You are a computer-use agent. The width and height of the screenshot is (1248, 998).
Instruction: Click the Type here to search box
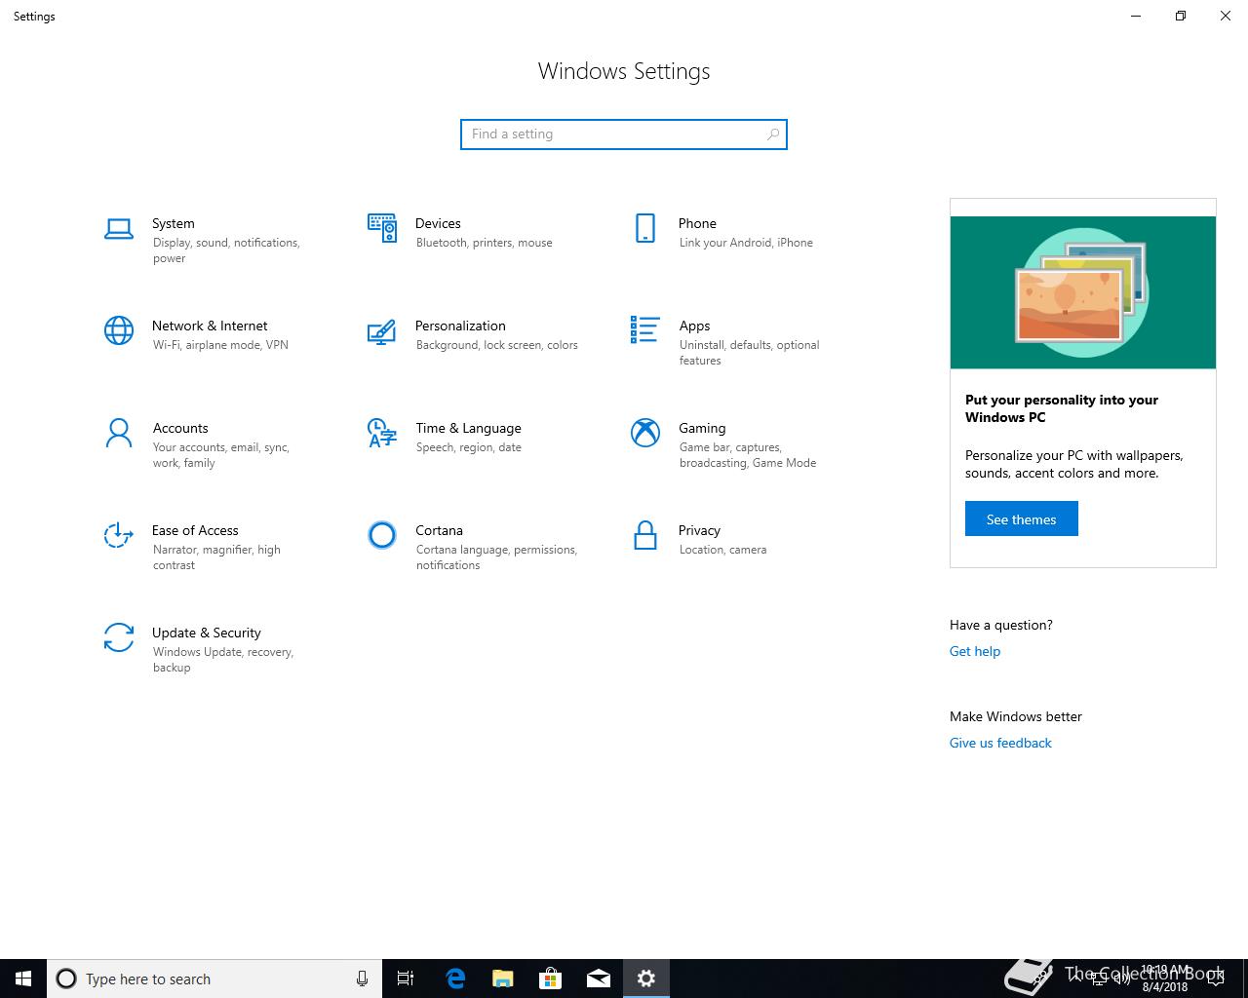(214, 979)
